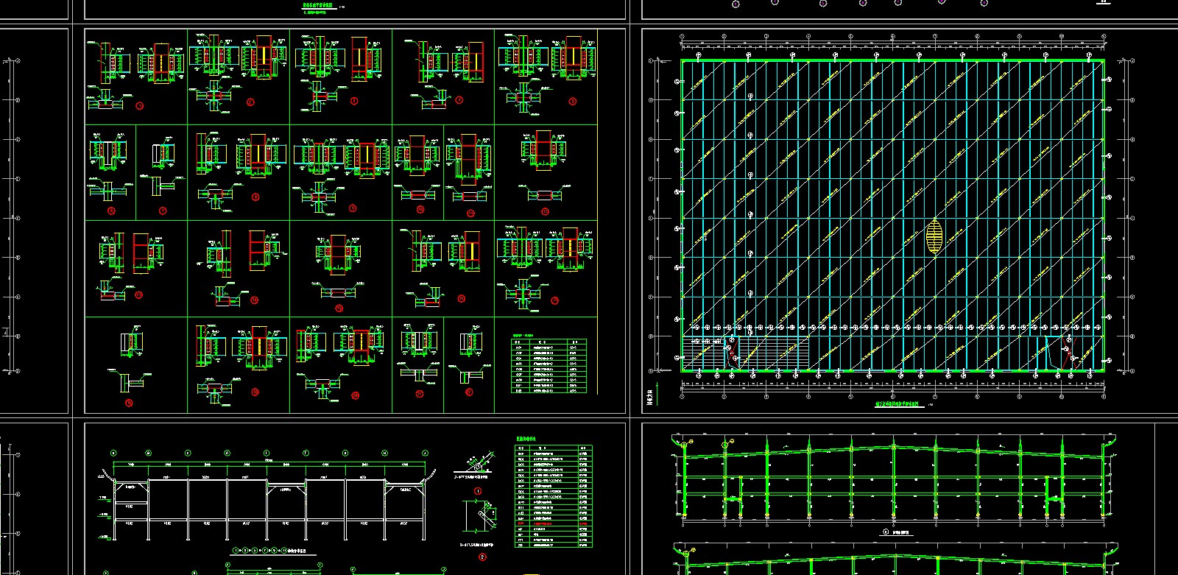Select red node marker 11 in connection details

(x=471, y=214)
